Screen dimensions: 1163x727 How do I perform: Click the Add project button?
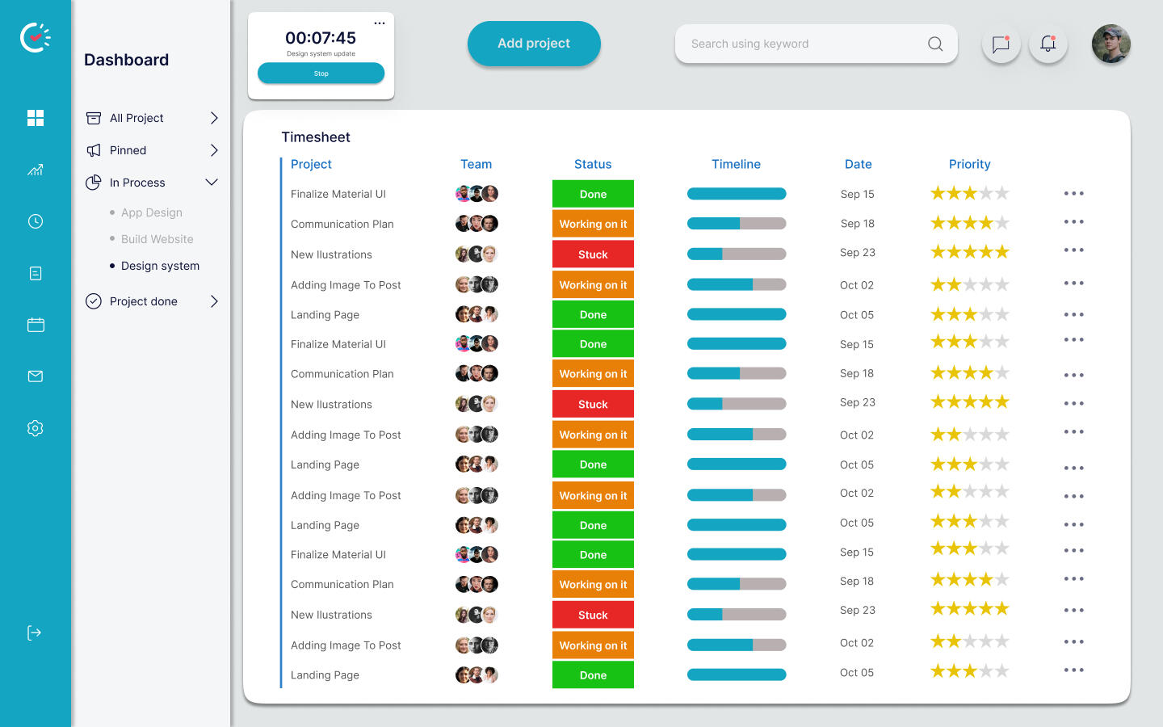click(534, 44)
